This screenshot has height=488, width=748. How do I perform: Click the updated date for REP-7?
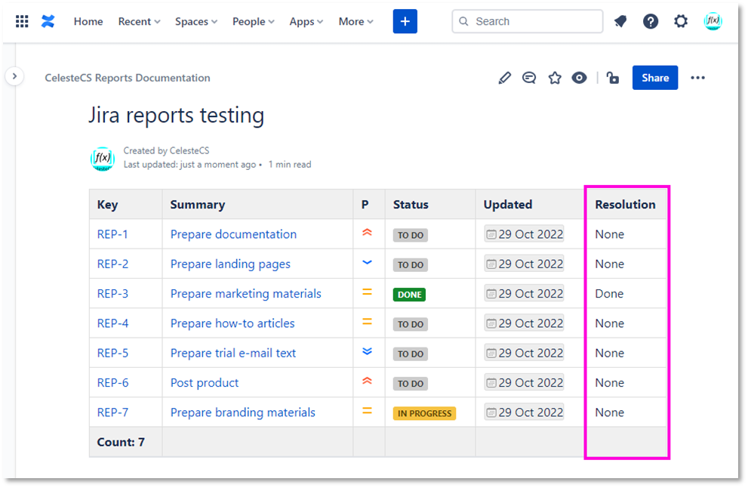point(524,412)
